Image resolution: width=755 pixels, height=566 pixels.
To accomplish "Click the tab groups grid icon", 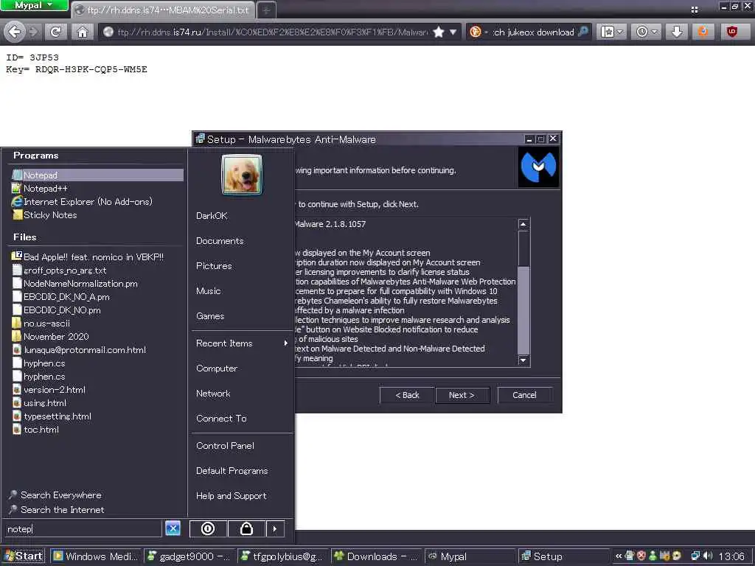I will coord(695,9).
